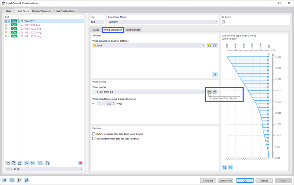Open the Wind profile dropdown showing 1 - EN 1991-1-4
The height and width of the screenshot is (185, 294).
[203, 92]
